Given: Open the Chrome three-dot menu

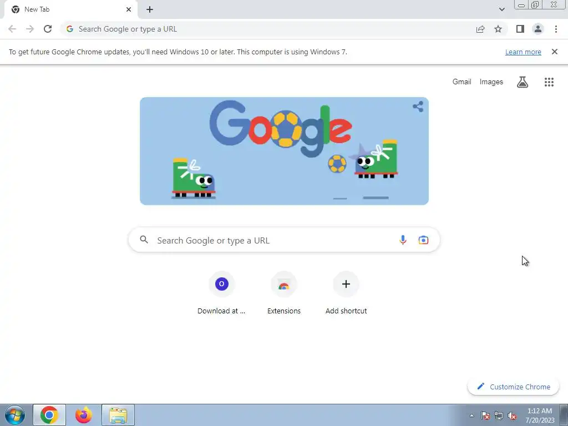Looking at the screenshot, I should (x=556, y=29).
